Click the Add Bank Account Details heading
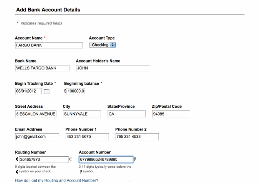The width and height of the screenshot is (260, 182). click(x=48, y=10)
